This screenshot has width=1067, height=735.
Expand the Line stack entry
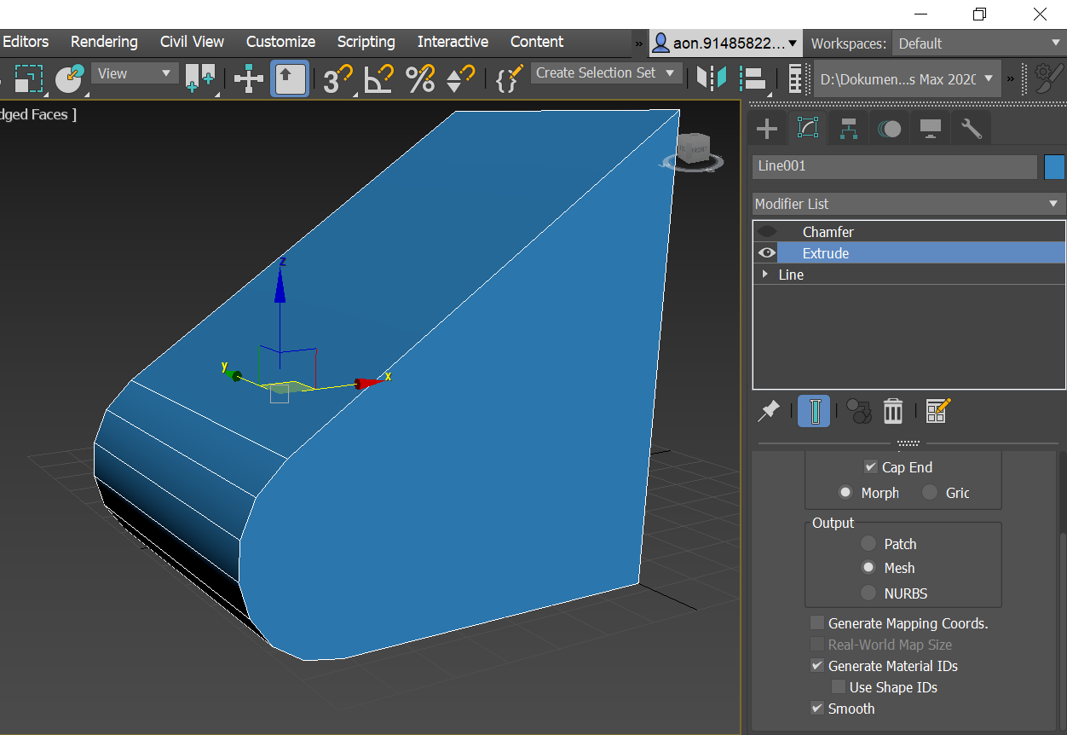click(x=765, y=275)
